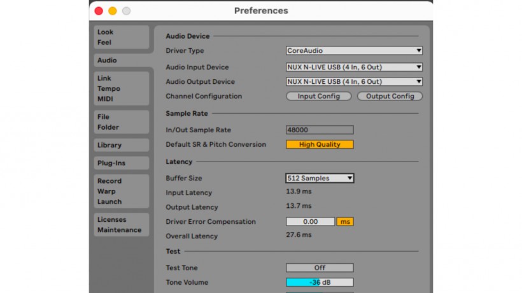This screenshot has height=293, width=522.
Task: Open the Audio Input Device dropdown
Action: click(x=354, y=67)
